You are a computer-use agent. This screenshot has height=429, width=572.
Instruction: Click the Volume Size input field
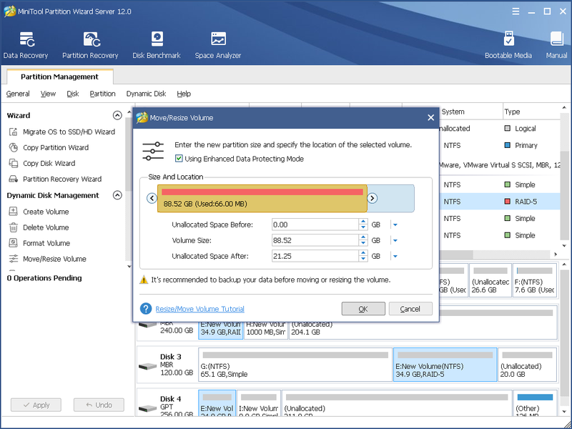(315, 240)
